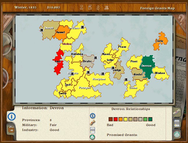188x143 pixels.
Task: Open the industry building icon in top bar
Action: coord(90,7)
